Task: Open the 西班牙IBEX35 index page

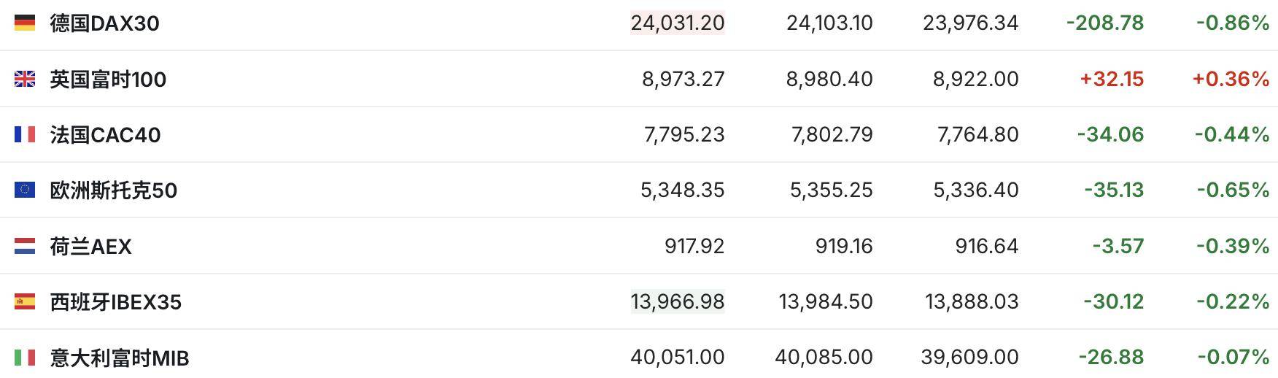Action: (115, 301)
